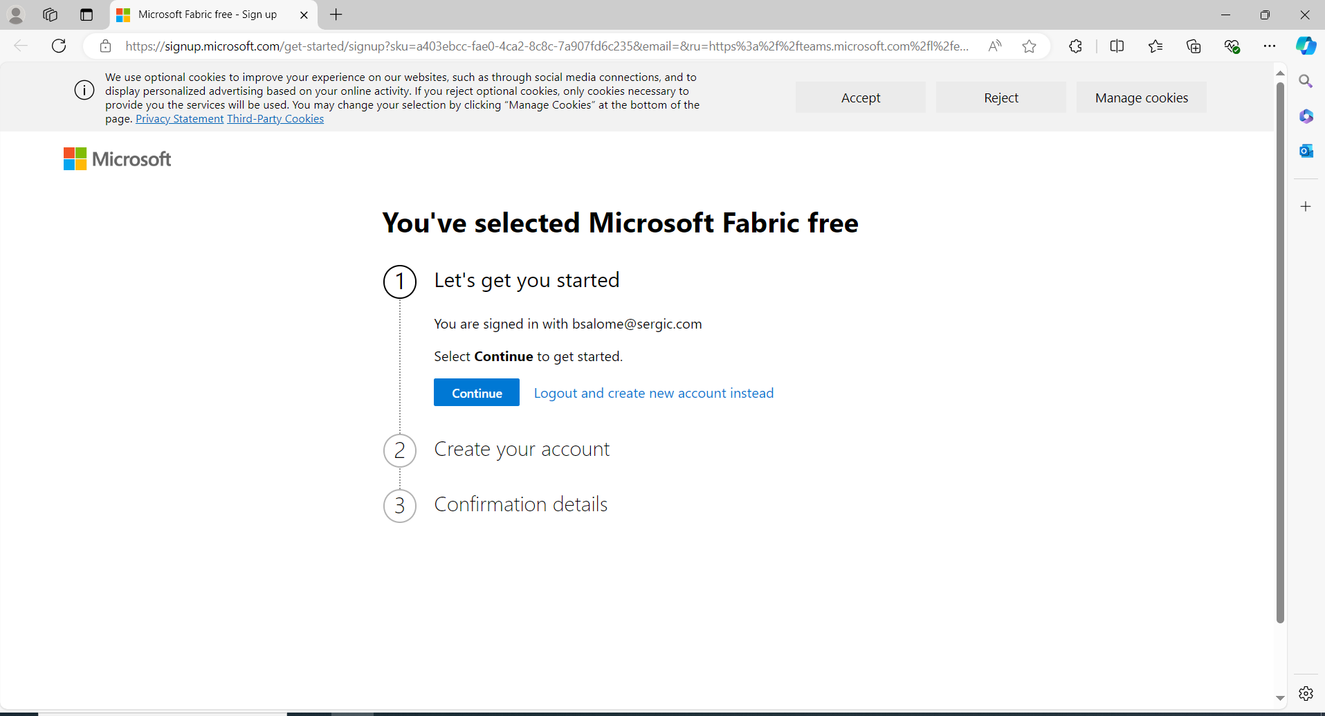Open sidebar settings gear icon

[x=1306, y=693]
